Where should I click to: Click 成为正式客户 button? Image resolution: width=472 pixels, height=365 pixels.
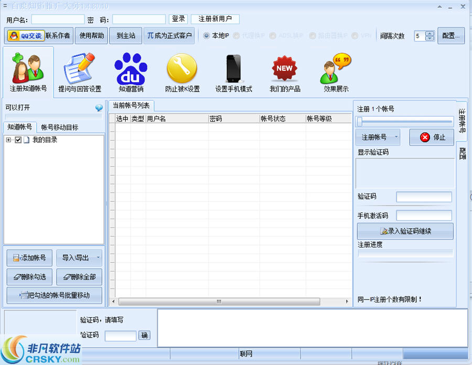click(169, 36)
